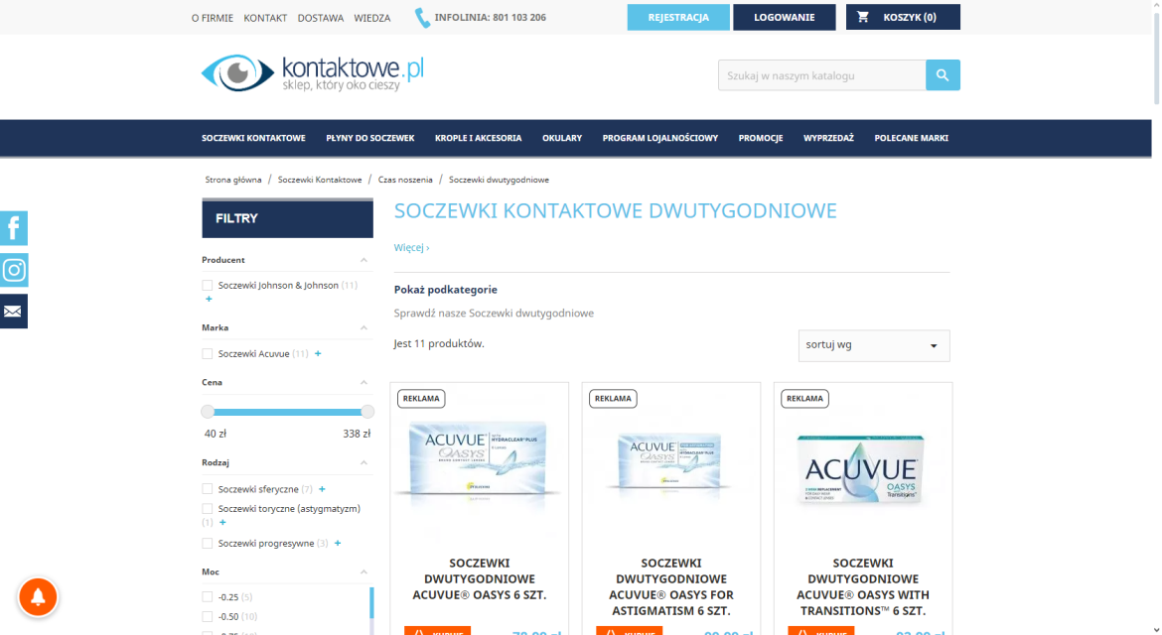Click plus icon under Soczewki Johnson & Johnson
Image resolution: width=1162 pixels, height=635 pixels.
(209, 299)
